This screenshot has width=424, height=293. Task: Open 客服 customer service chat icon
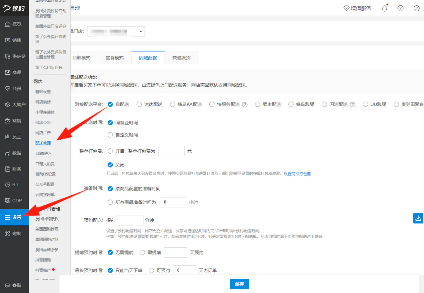[8, 285]
